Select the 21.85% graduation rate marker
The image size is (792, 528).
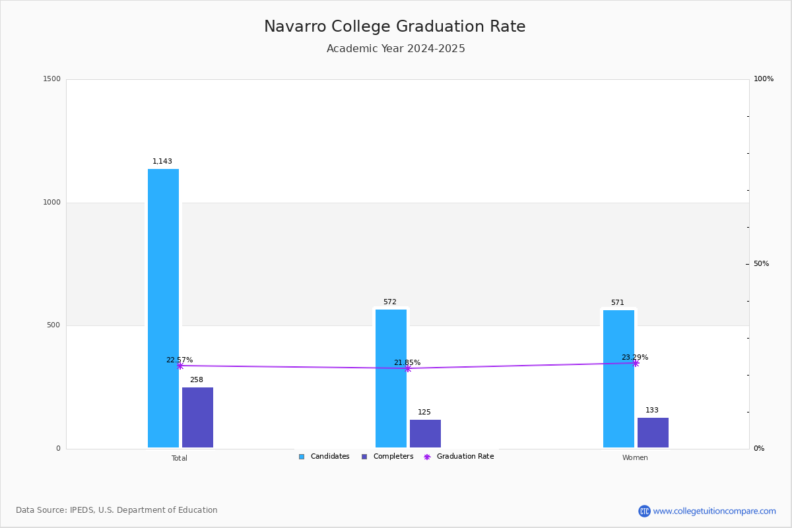click(407, 368)
